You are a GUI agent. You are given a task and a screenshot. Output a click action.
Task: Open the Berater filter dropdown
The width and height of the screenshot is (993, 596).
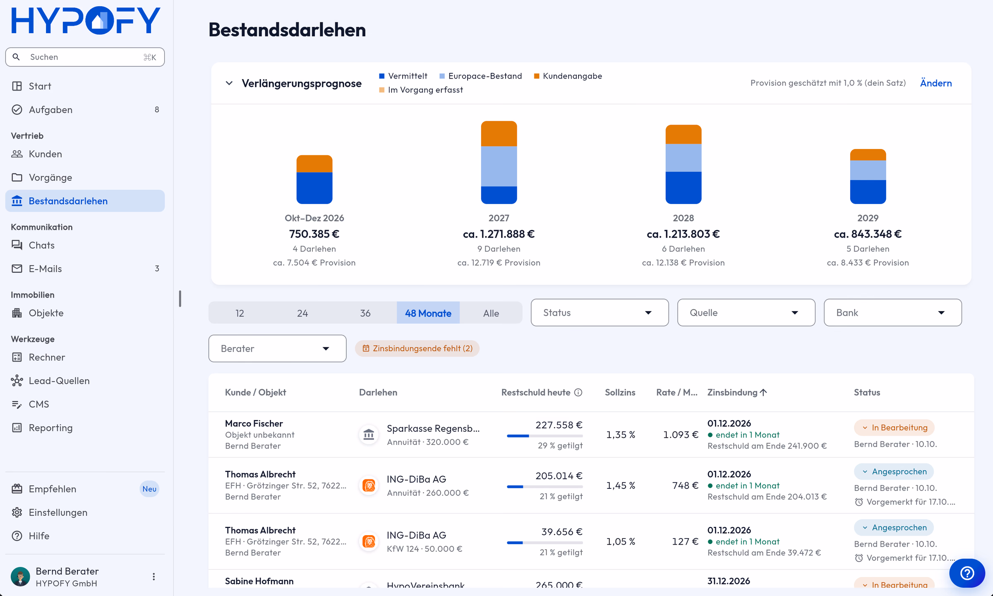coord(277,348)
